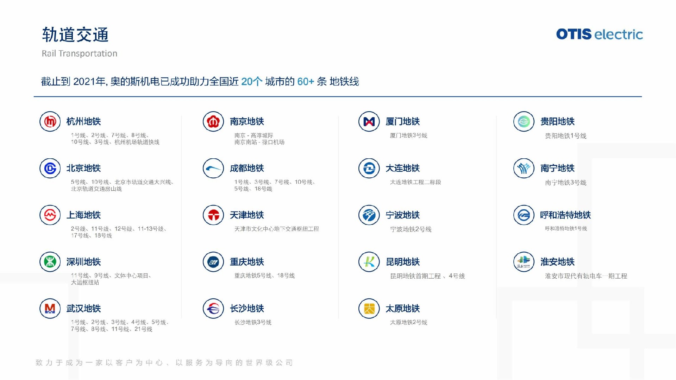Click the blue 20个 highlighted text
Screen dimensions: 676x380
[252, 82]
